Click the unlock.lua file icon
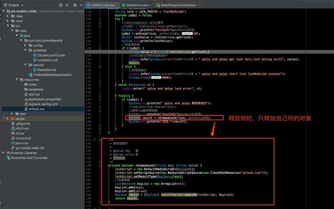Screen dimensions: 334x209 pyautogui.click(x=26, y=109)
